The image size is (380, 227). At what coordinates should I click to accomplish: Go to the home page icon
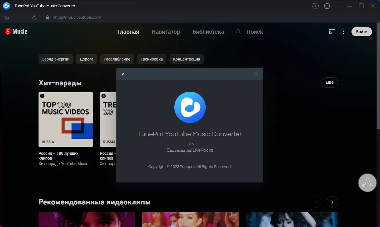click(7, 17)
